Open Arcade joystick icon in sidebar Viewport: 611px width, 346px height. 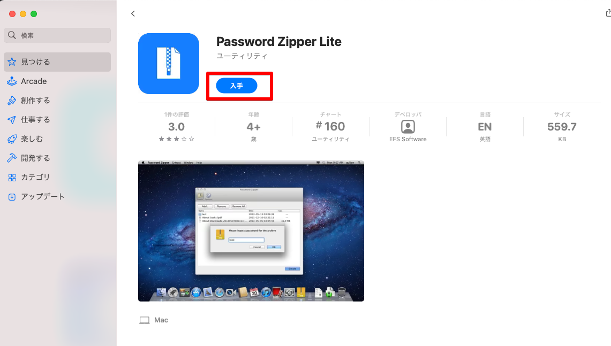pyautogui.click(x=12, y=81)
